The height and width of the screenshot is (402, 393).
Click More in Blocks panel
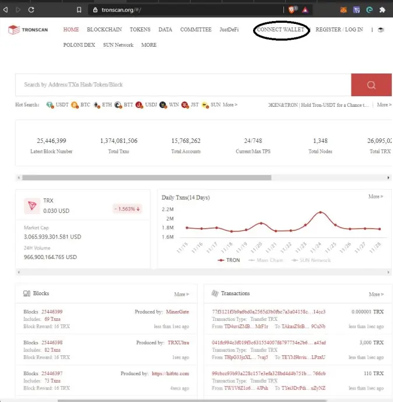point(181,294)
